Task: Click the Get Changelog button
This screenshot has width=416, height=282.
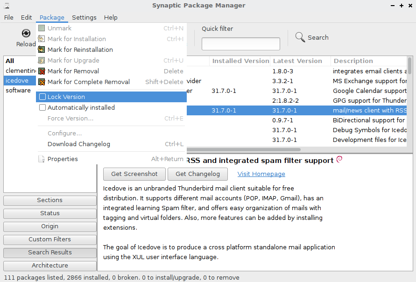Action: 197,174
